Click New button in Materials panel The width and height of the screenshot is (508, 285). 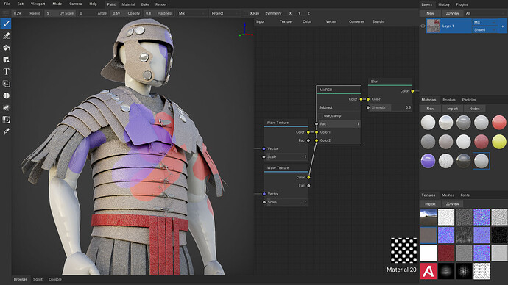click(430, 109)
